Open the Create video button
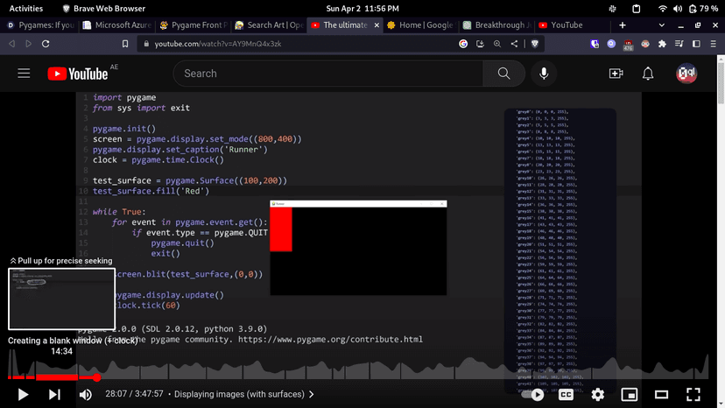 click(x=616, y=74)
